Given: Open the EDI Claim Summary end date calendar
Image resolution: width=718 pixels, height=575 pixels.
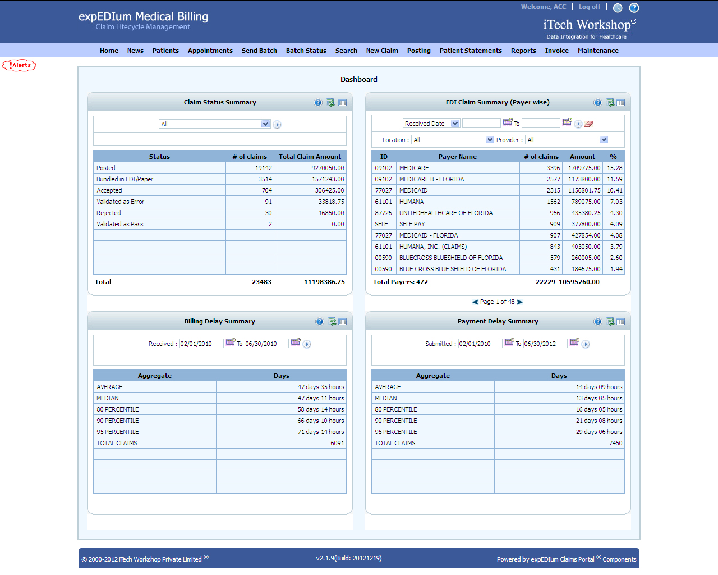Looking at the screenshot, I should click(x=567, y=122).
